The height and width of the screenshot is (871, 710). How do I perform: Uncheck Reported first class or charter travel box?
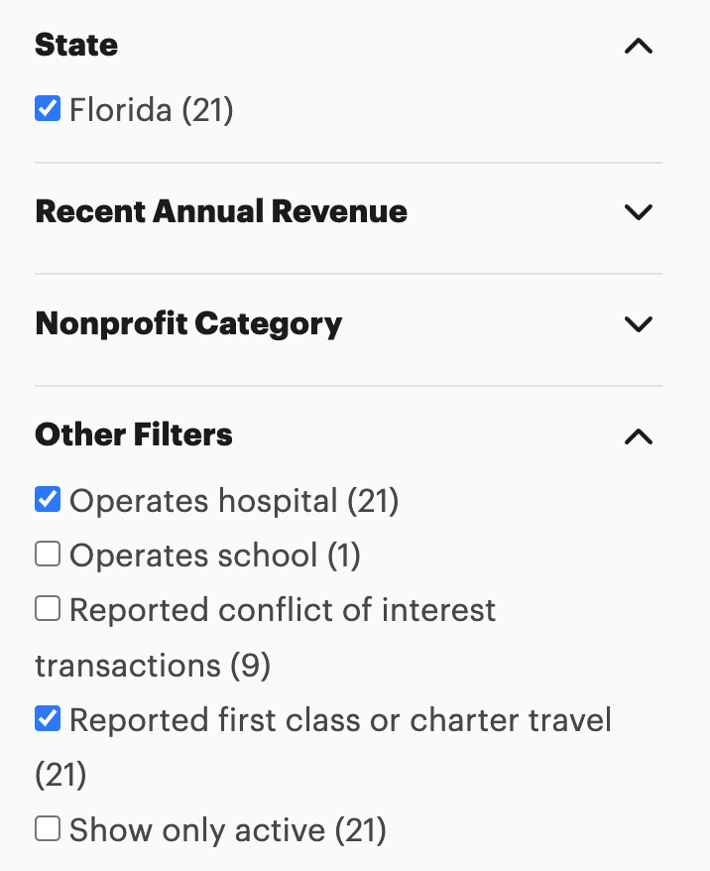48,718
